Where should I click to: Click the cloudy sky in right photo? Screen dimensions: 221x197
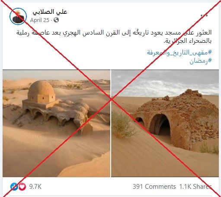coord(165,83)
